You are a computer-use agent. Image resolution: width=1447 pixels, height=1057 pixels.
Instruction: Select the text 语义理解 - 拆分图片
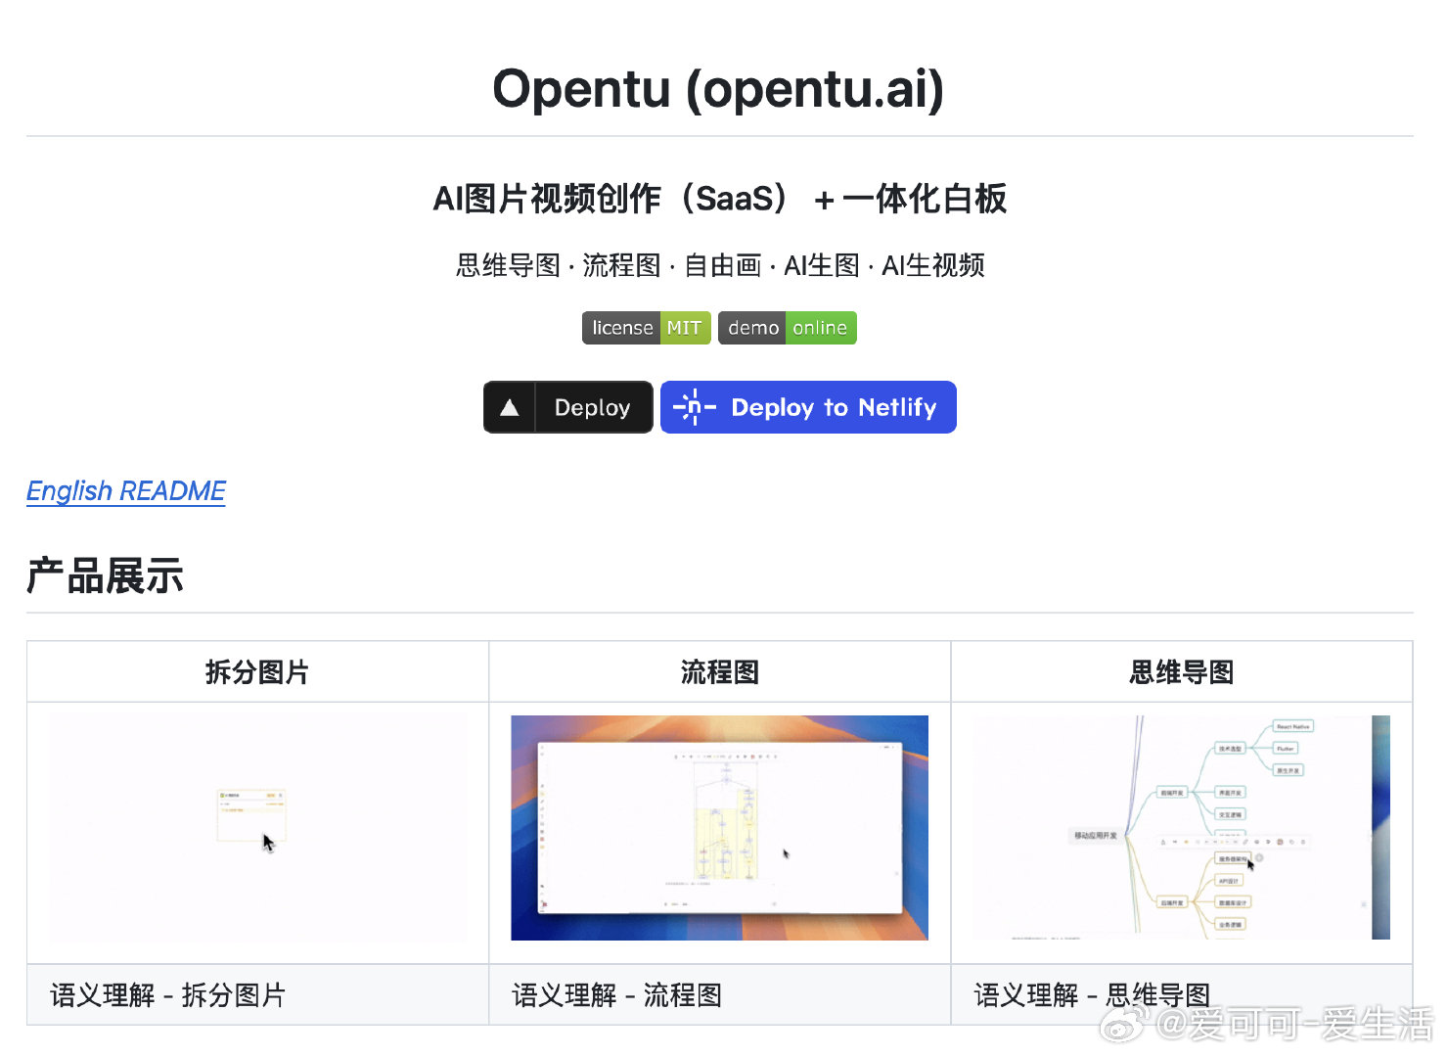click(167, 995)
